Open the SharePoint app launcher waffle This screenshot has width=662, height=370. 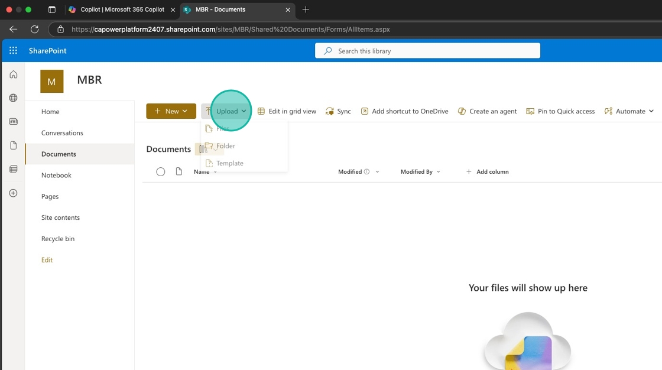click(x=13, y=51)
